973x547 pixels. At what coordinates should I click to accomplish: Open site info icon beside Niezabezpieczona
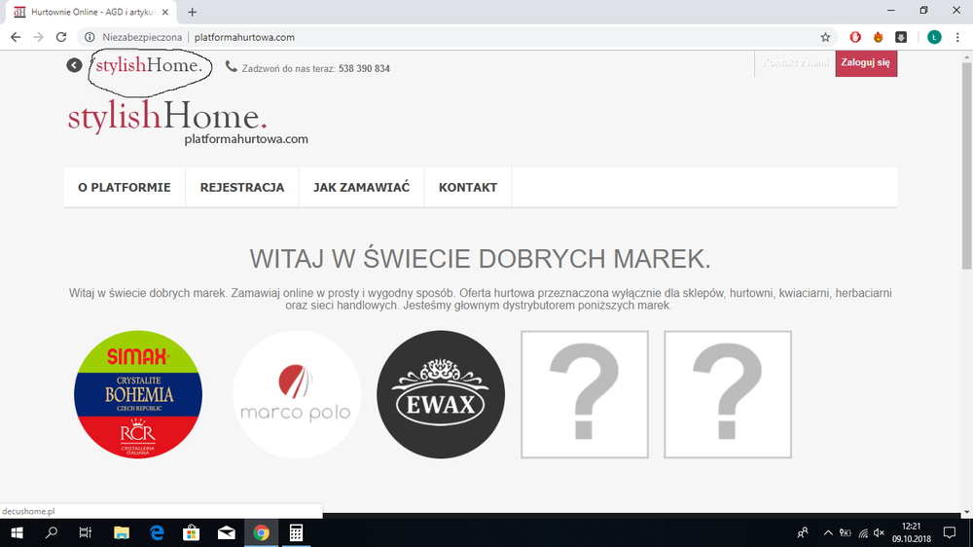[90, 37]
